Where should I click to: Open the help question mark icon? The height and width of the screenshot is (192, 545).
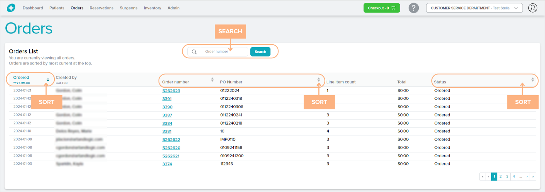413,8
